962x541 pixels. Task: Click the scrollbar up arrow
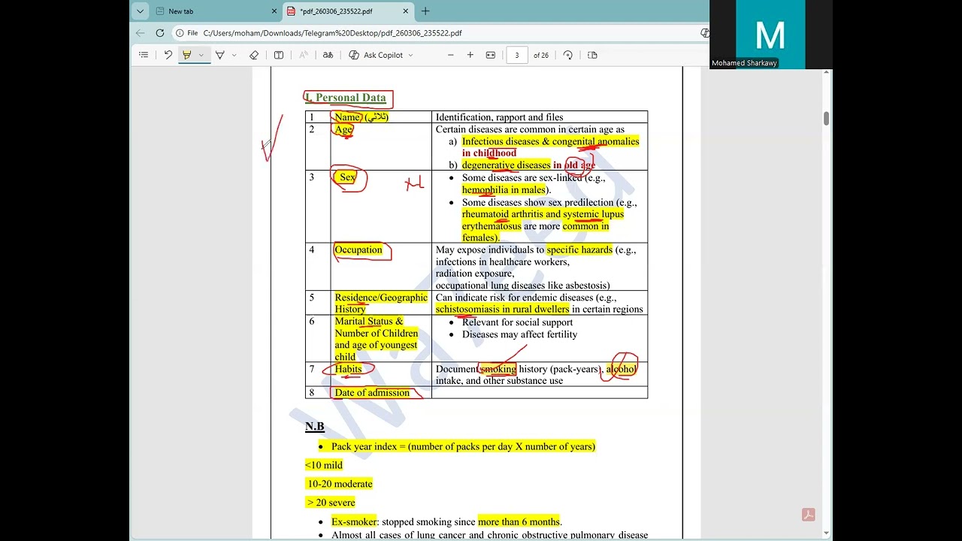[x=826, y=72]
